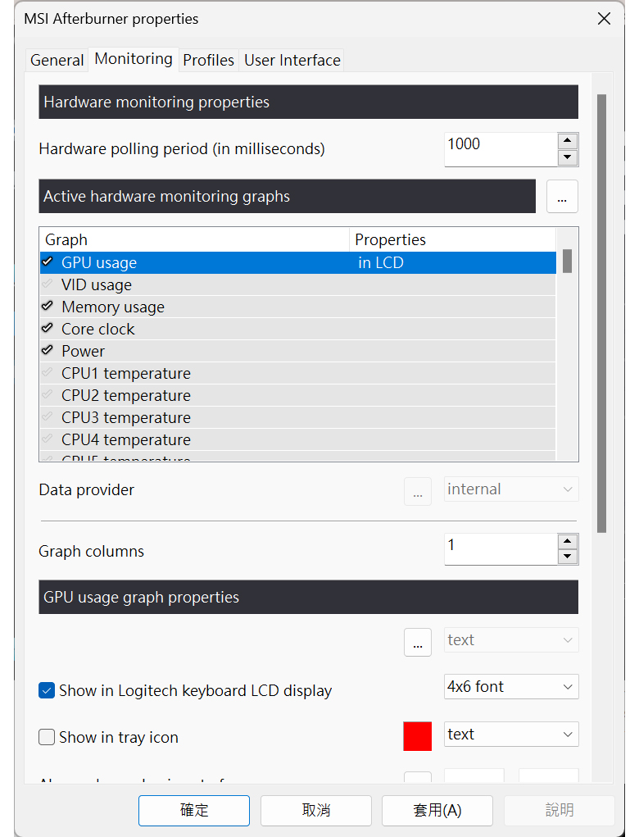Toggle the Core clock graph checkmark
This screenshot has width=639, height=837.
coord(48,329)
